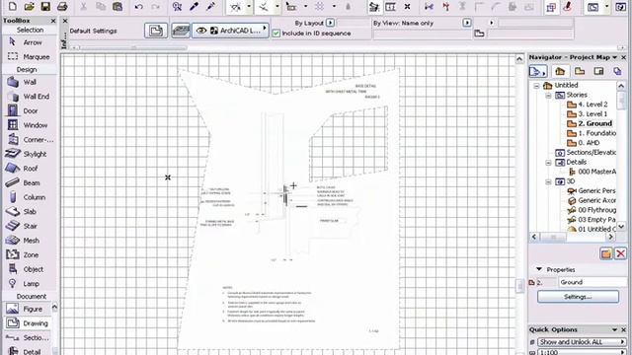Select Sections/Elevations in Navigator tree
This screenshot has height=355, width=632.
(586, 153)
